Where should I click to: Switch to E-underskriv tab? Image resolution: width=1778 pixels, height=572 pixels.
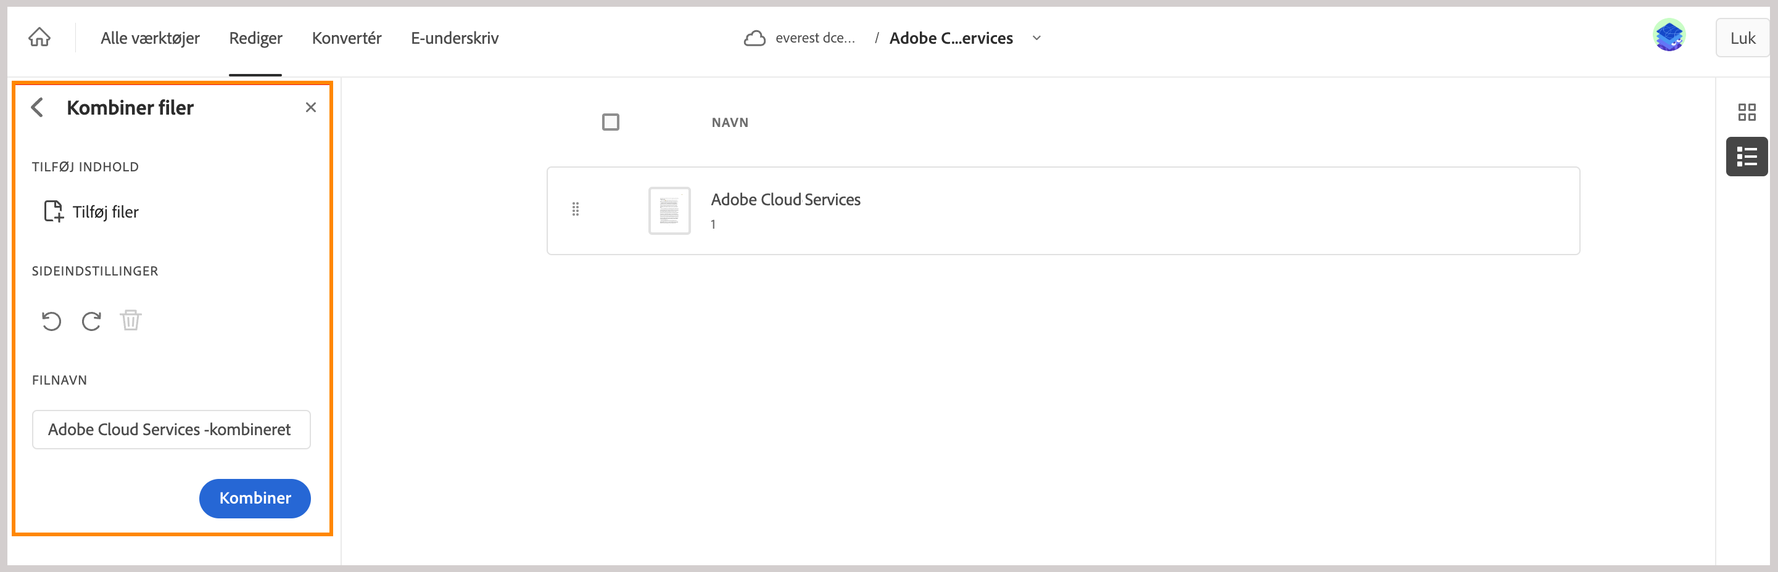(454, 38)
